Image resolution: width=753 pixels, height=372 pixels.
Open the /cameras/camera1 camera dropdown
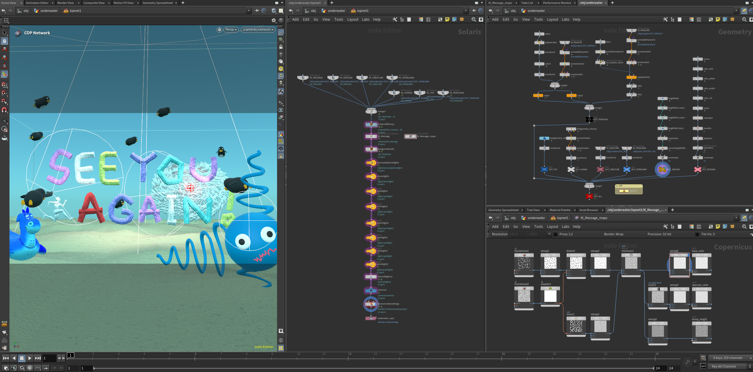[258, 30]
